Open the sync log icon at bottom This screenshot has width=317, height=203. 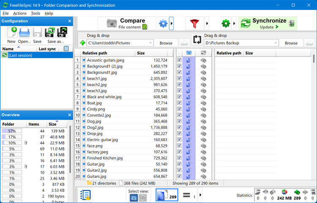pyautogui.click(x=85, y=195)
